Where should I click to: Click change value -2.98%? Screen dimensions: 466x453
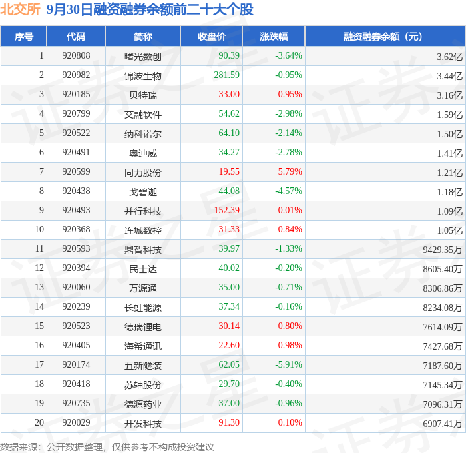pos(288,114)
